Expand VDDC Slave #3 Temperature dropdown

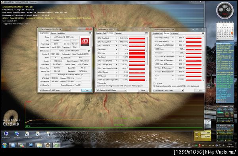[x=173, y=64]
